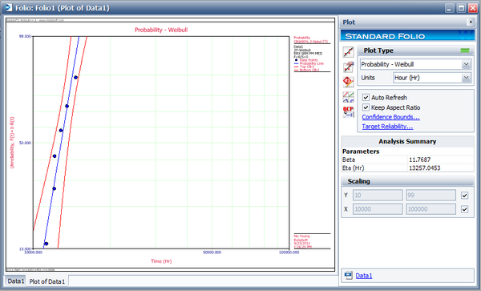Launch the QCP calculator icon
Image resolution: width=481 pixels, height=291 pixels.
pyautogui.click(x=348, y=111)
